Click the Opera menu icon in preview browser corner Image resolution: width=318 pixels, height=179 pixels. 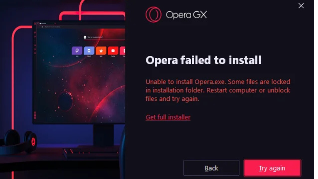35,23
